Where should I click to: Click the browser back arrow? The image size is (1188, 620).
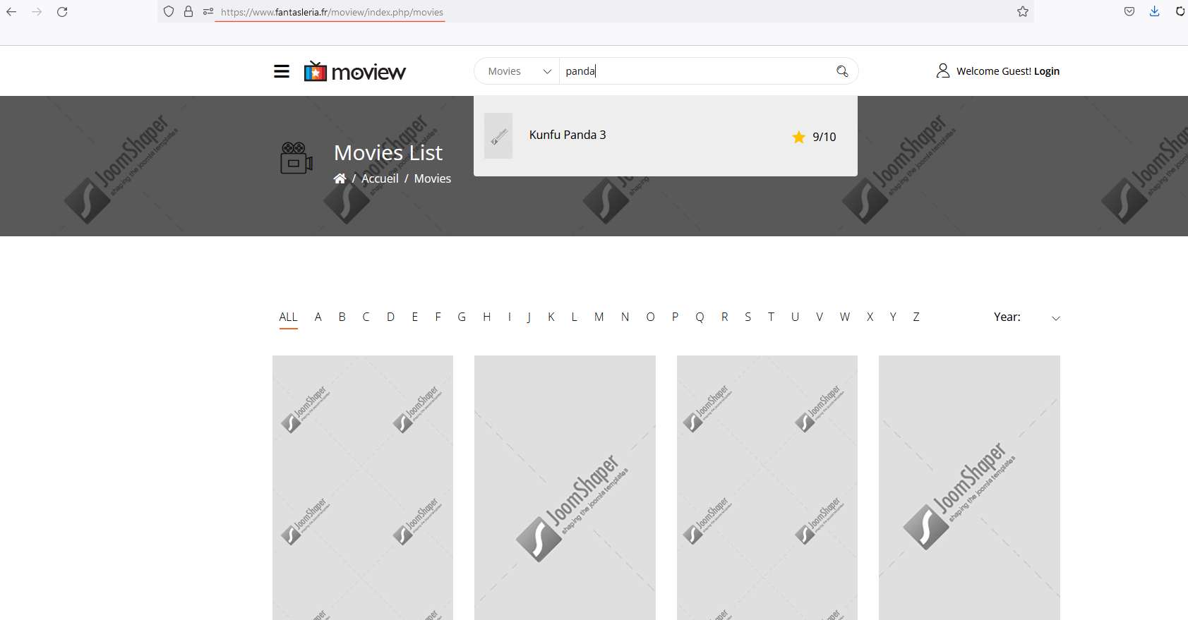(x=11, y=11)
